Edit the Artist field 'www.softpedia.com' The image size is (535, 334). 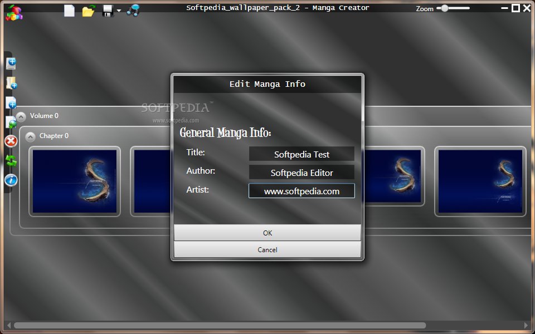click(x=301, y=191)
